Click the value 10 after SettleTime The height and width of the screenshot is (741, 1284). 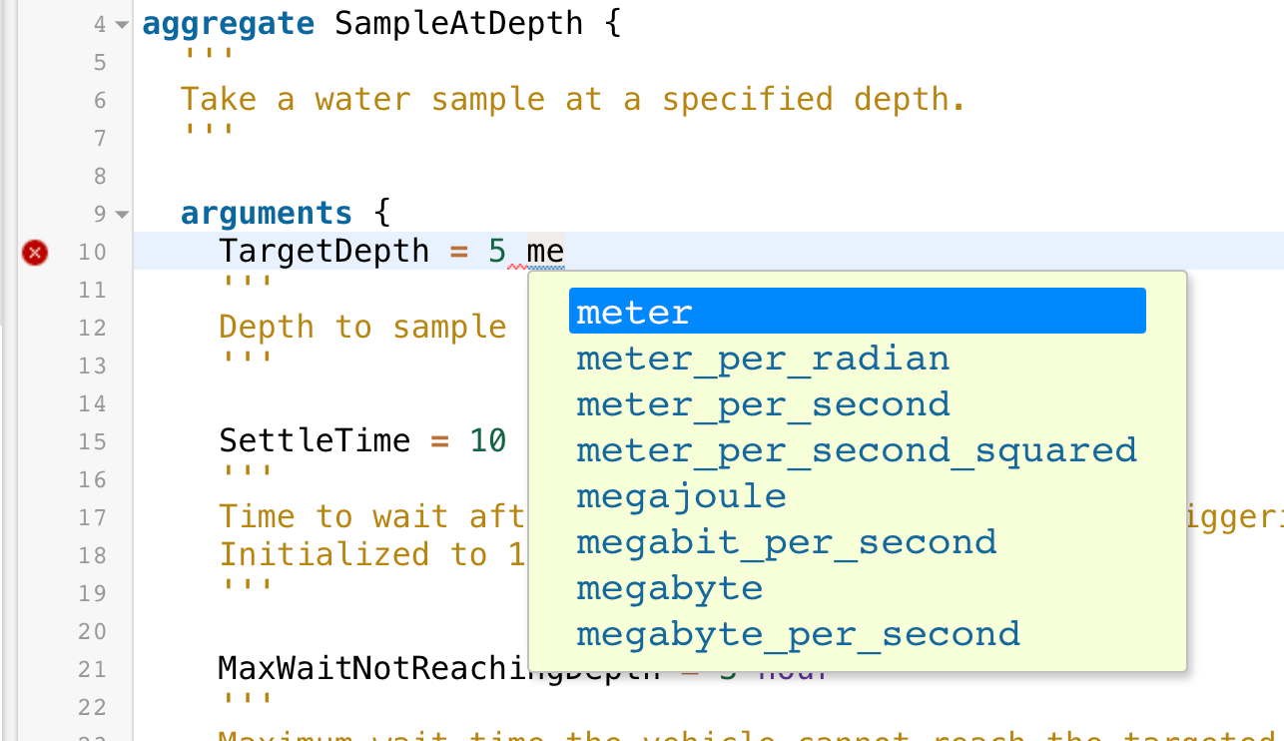coord(488,440)
